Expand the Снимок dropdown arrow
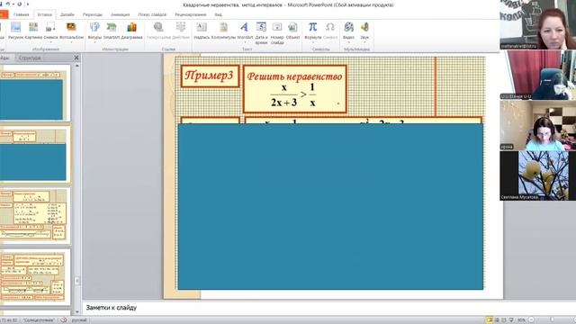Screen dimensions: 576x324 pos(50,42)
